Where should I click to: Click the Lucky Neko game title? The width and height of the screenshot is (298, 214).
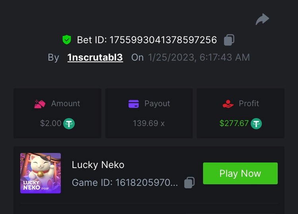point(98,165)
